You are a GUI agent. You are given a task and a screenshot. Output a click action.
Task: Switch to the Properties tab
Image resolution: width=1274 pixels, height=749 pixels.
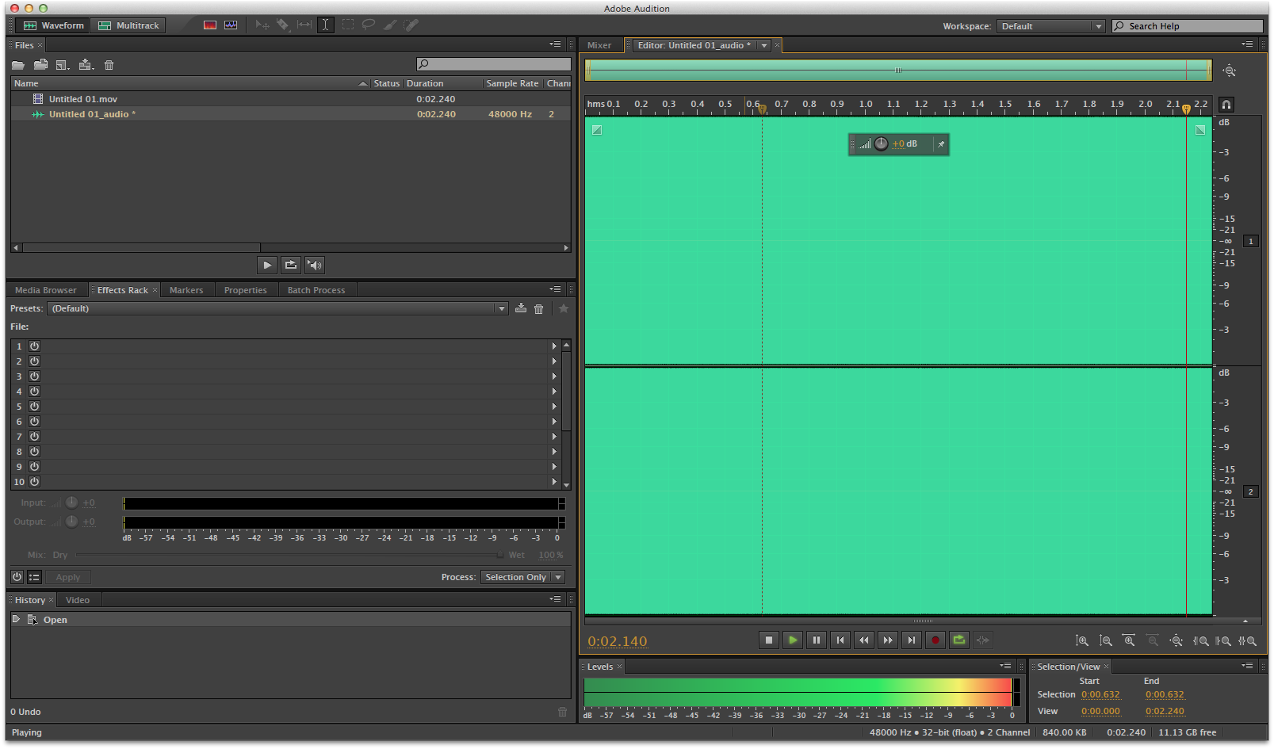point(246,290)
